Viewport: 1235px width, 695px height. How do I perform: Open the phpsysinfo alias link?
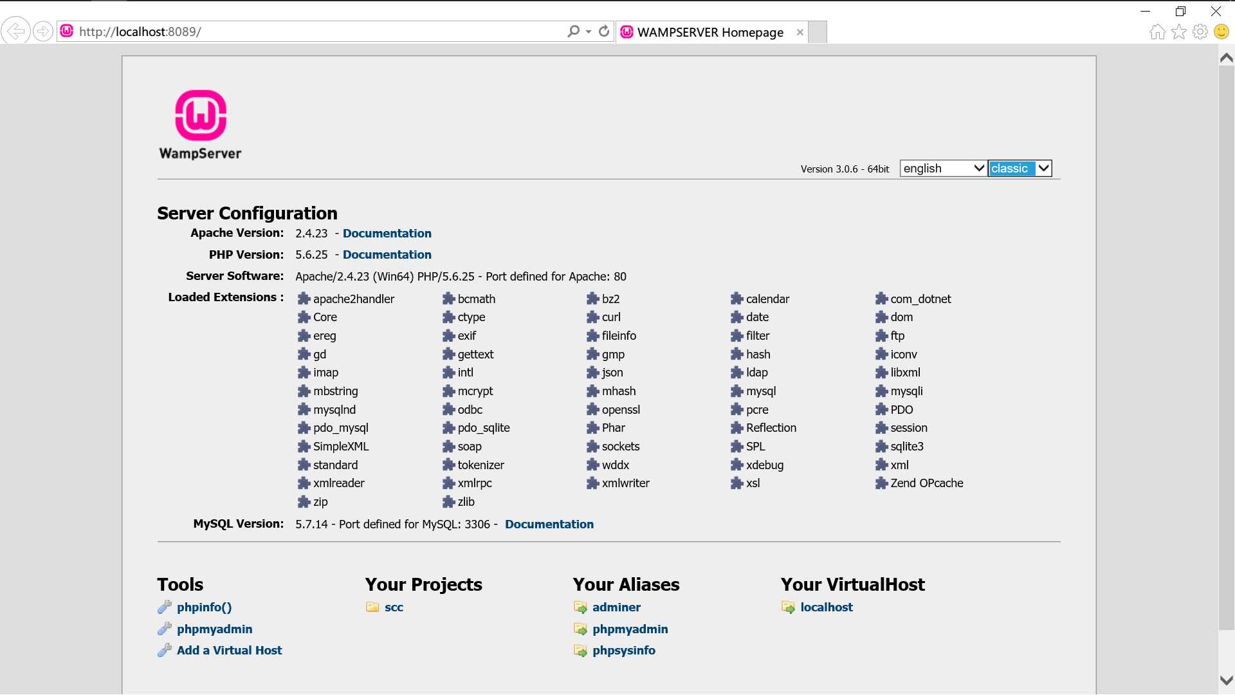(x=623, y=650)
